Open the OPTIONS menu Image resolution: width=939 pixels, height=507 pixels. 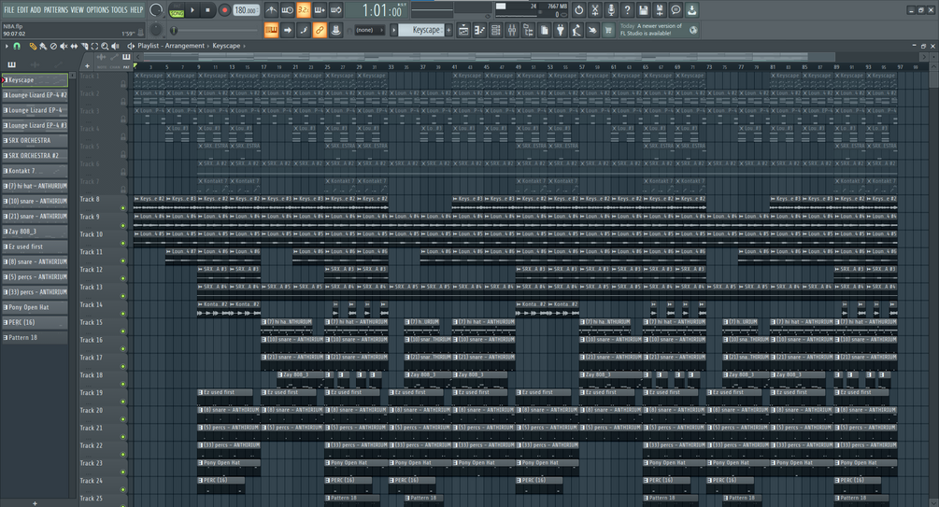97,9
